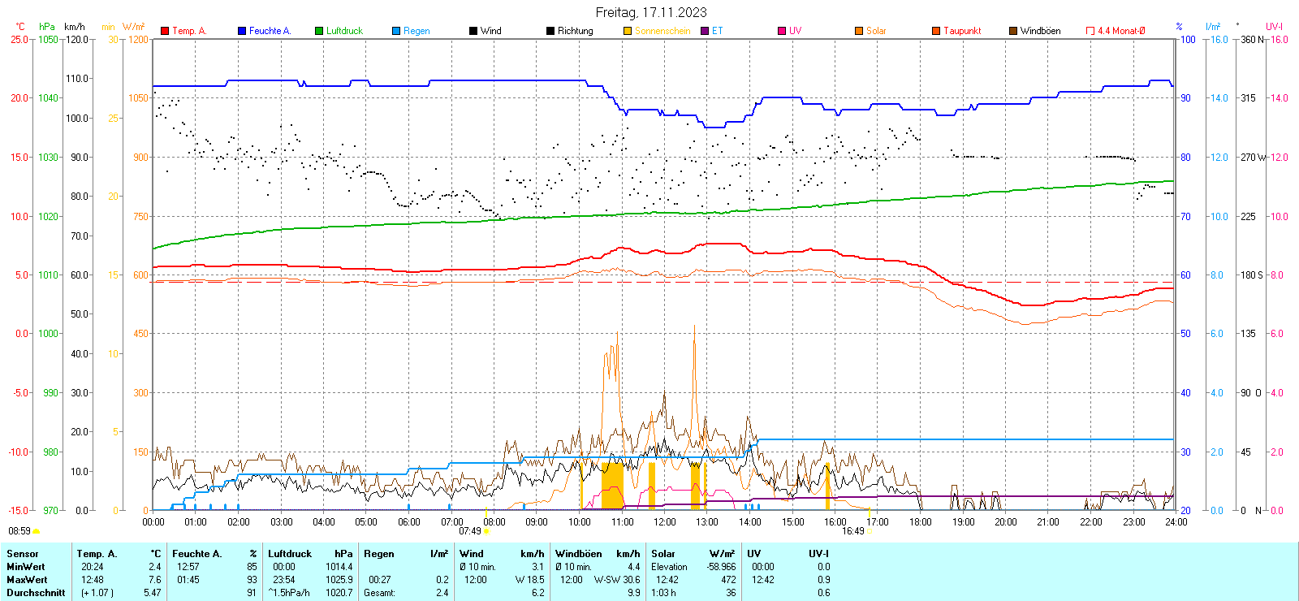1299x601 pixels.
Task: Click the brown Windböen legend square
Action: pyautogui.click(x=1013, y=31)
